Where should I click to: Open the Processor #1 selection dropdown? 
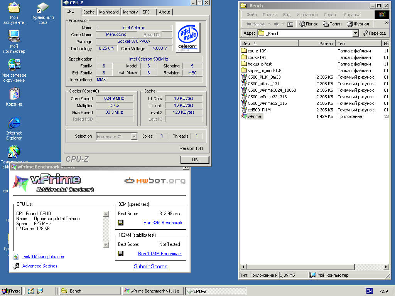click(134, 136)
